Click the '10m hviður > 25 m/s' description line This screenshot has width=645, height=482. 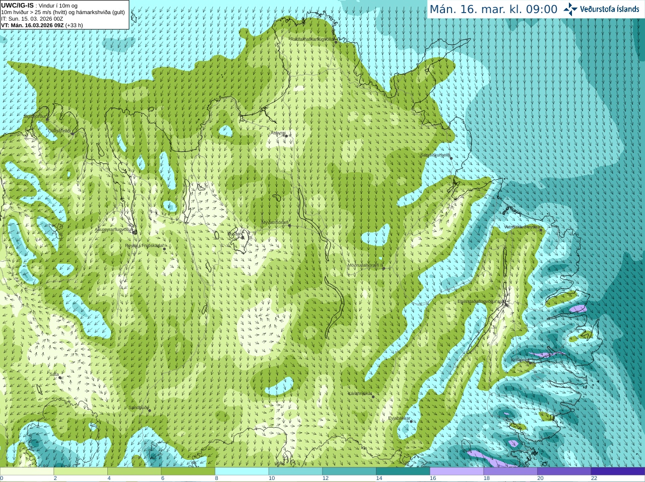tap(63, 12)
